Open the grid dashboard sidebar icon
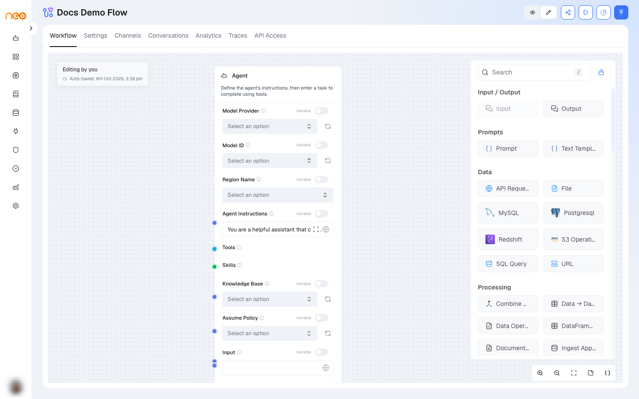The image size is (639, 399). coord(16,57)
